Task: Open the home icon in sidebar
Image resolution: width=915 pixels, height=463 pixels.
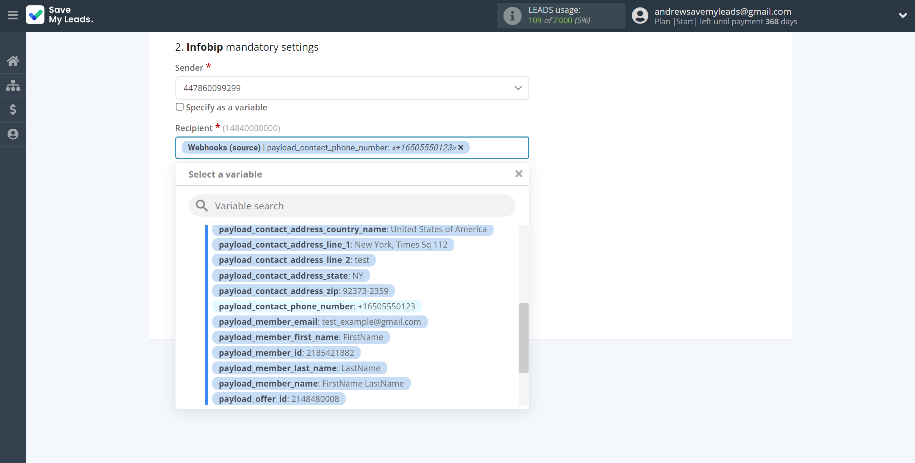Action: click(x=13, y=61)
